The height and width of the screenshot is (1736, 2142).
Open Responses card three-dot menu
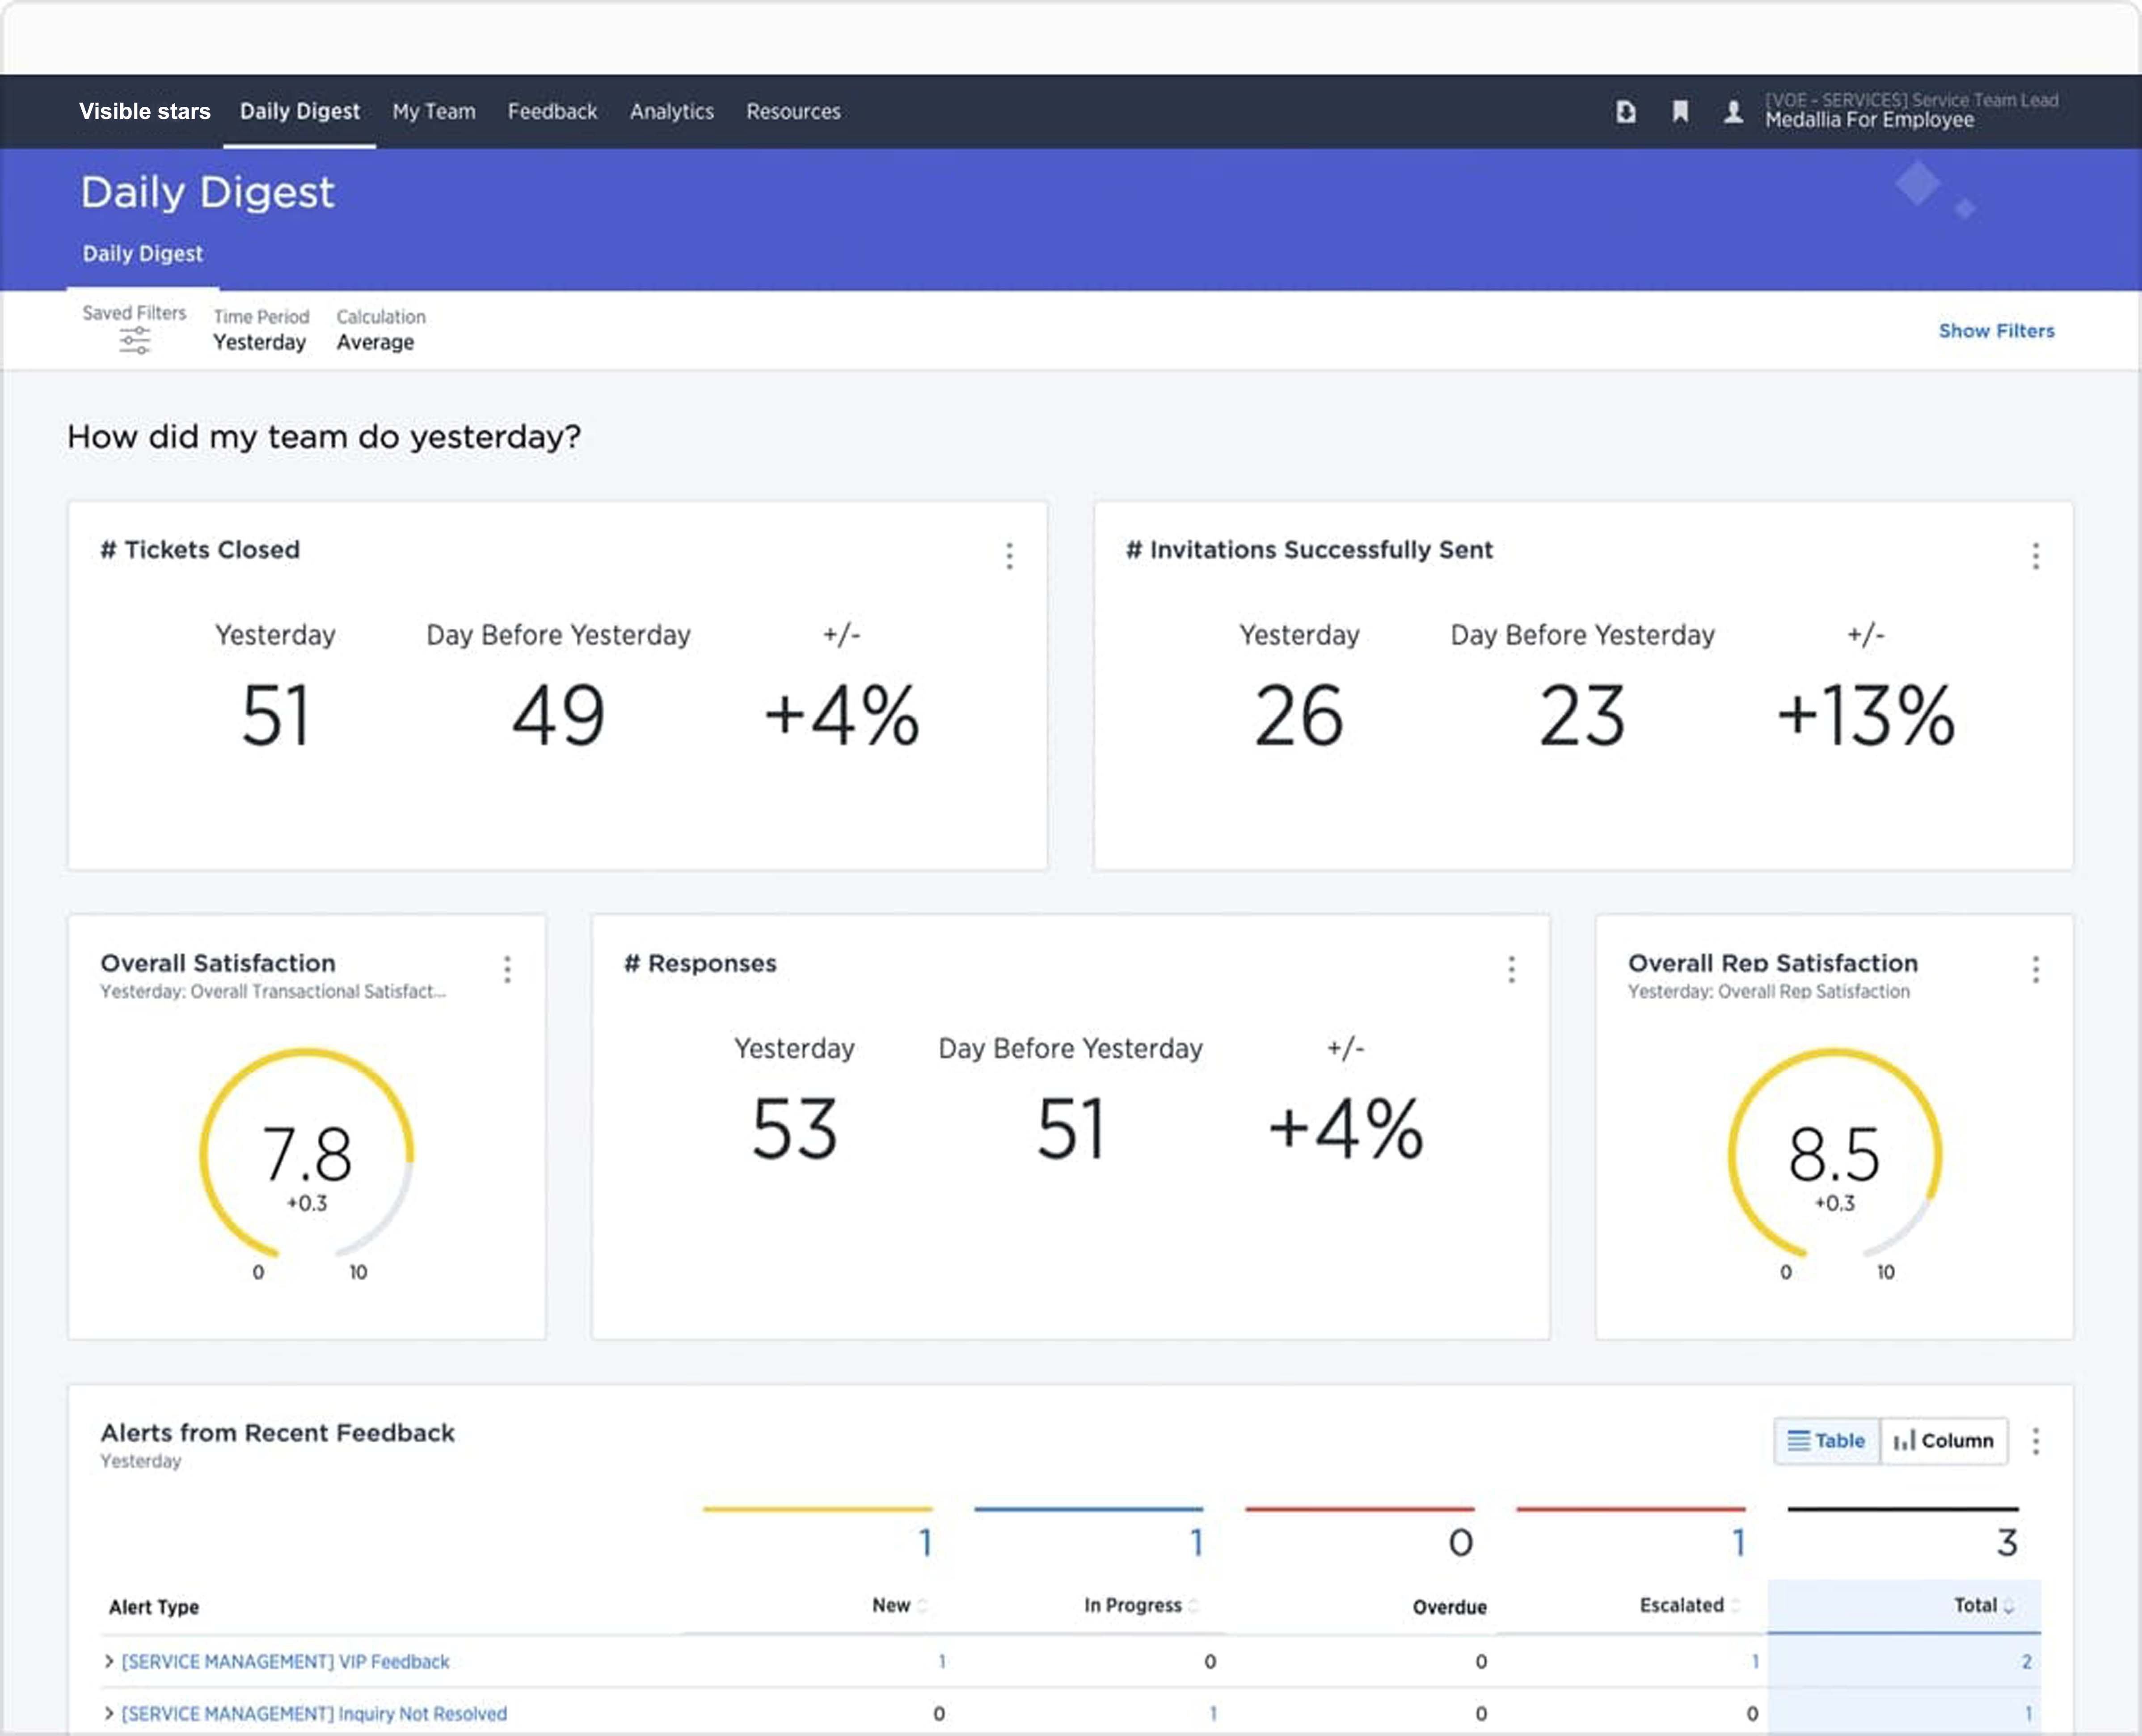coord(1511,969)
